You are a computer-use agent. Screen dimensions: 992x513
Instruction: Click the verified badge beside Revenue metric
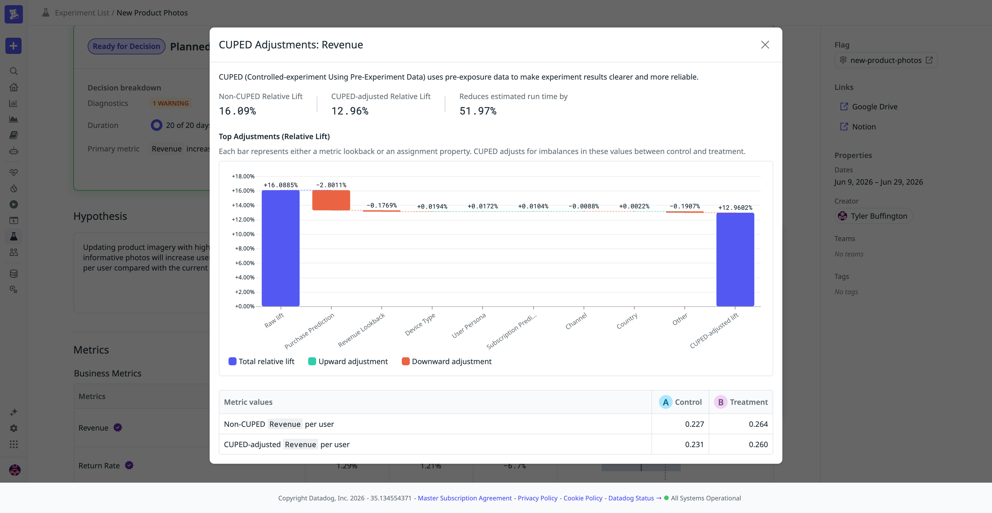(x=118, y=427)
